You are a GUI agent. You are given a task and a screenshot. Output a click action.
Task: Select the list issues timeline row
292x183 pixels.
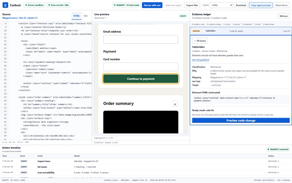pyautogui.click(x=146, y=167)
